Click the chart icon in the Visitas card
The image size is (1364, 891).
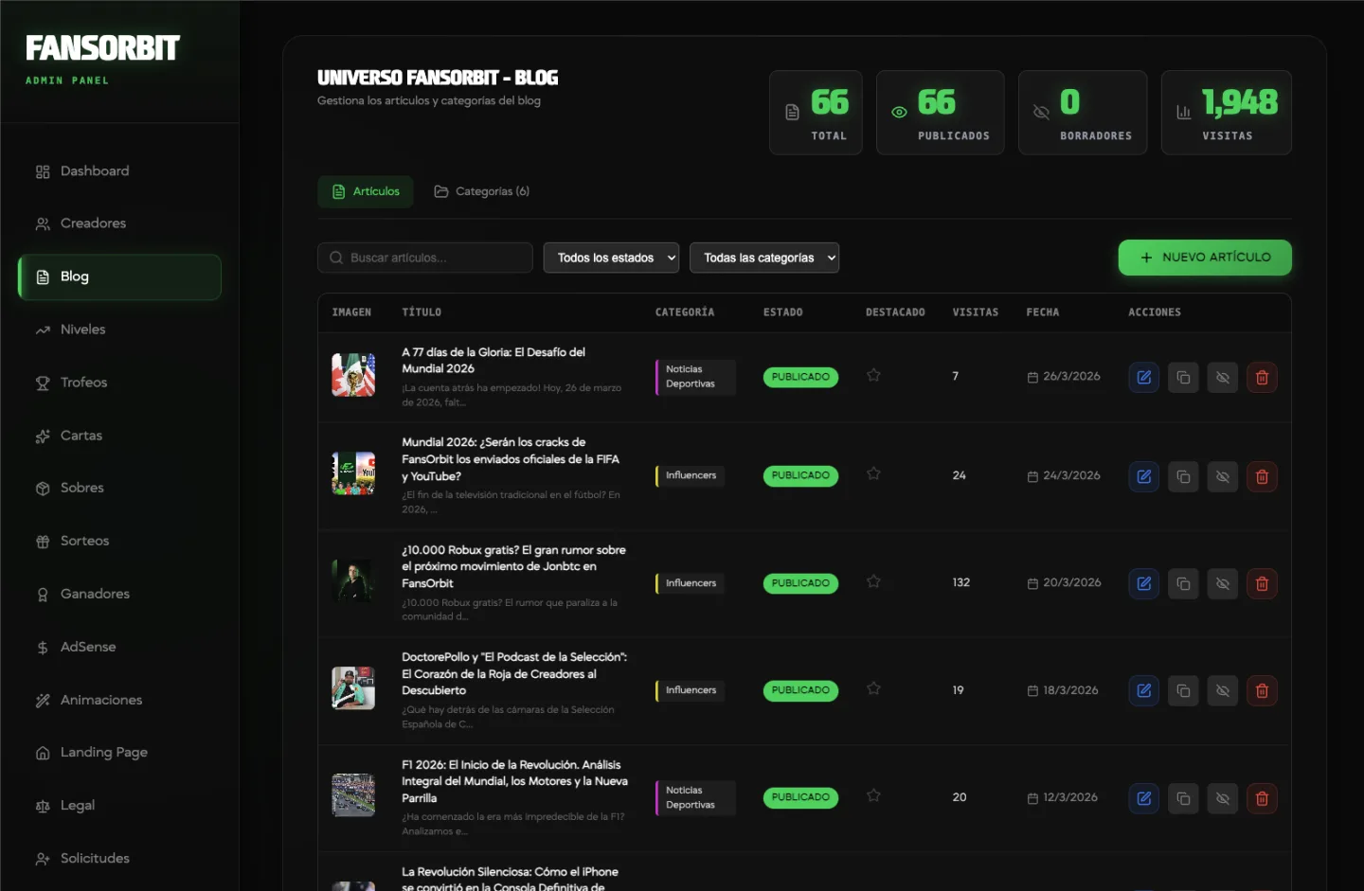(x=1183, y=112)
